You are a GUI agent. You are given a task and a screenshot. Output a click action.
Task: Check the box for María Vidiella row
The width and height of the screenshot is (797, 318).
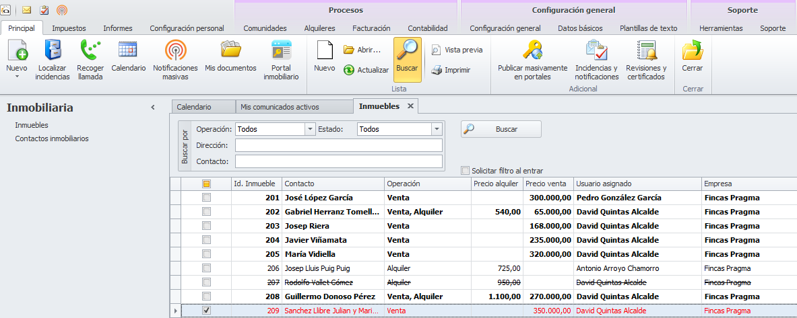(x=206, y=254)
